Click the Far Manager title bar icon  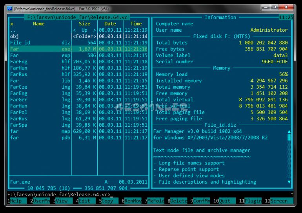(10, 7)
